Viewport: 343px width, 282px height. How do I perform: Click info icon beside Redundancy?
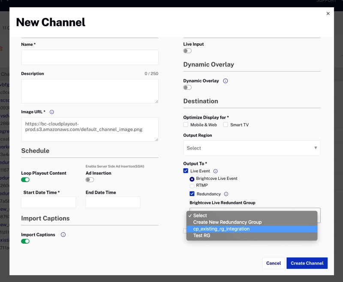(226, 194)
